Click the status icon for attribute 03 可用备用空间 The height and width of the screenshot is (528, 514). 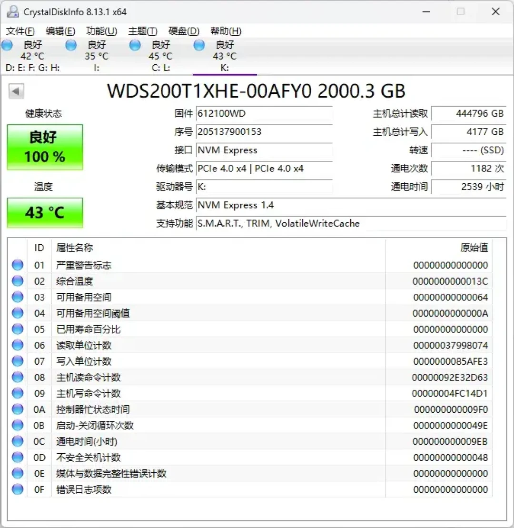pos(18,297)
